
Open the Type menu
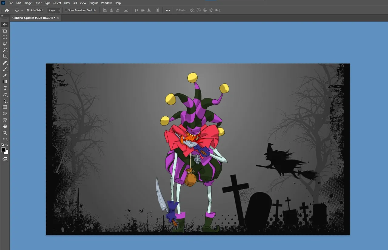point(48,3)
